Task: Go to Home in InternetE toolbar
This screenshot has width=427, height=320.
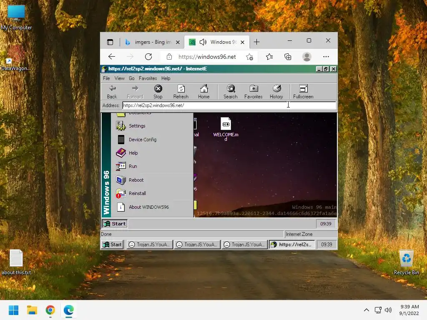Action: click(x=203, y=92)
